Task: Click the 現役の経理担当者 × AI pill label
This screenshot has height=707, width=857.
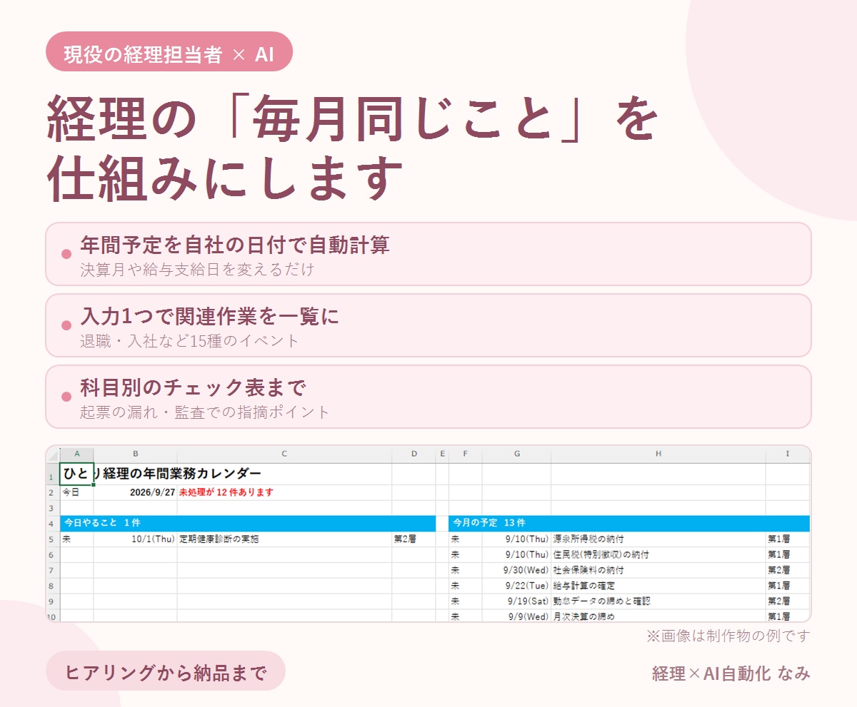Action: click(169, 51)
